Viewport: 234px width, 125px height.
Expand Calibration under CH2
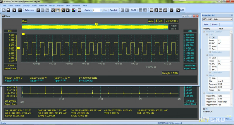[x=210, y=73]
